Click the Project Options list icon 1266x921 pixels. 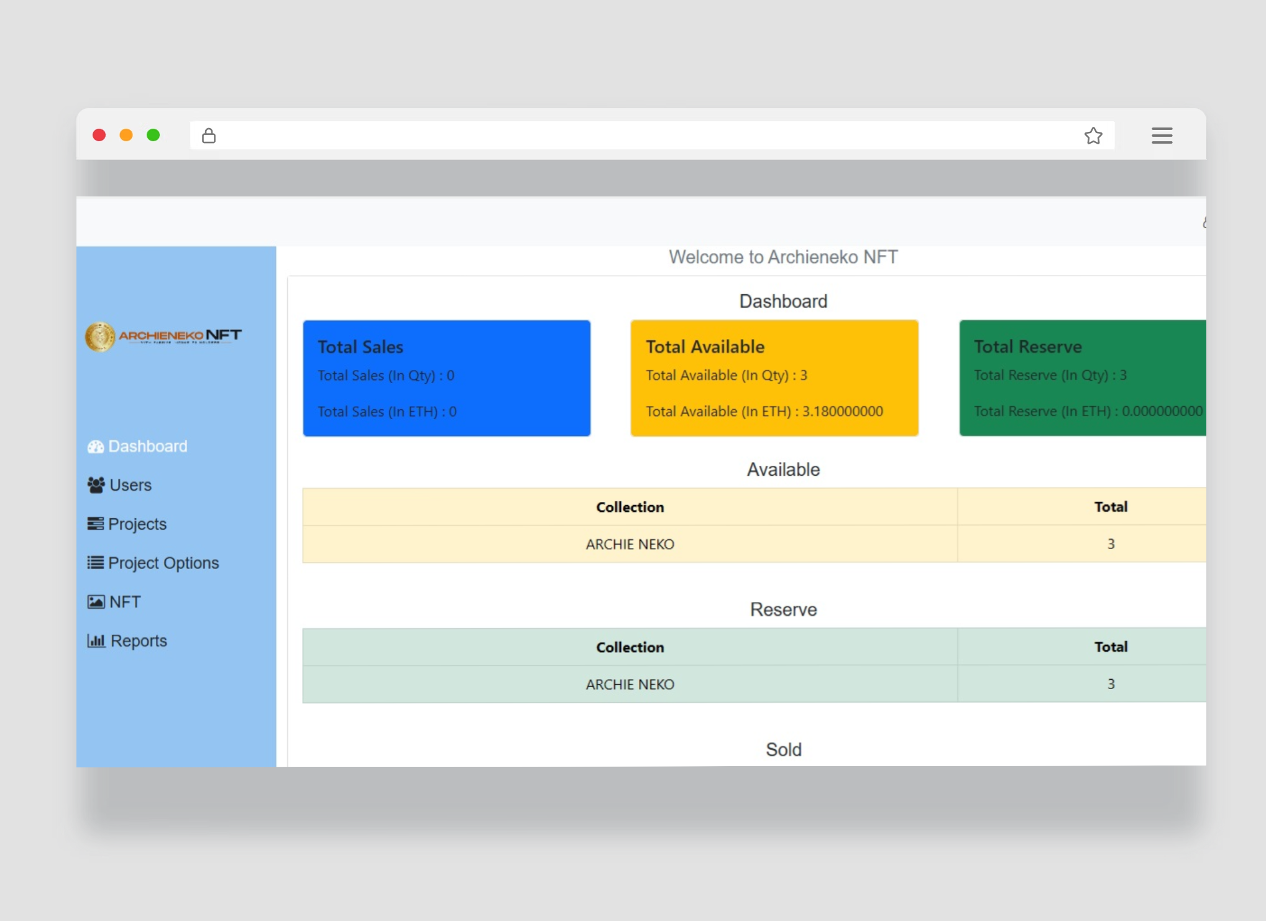[x=95, y=563]
